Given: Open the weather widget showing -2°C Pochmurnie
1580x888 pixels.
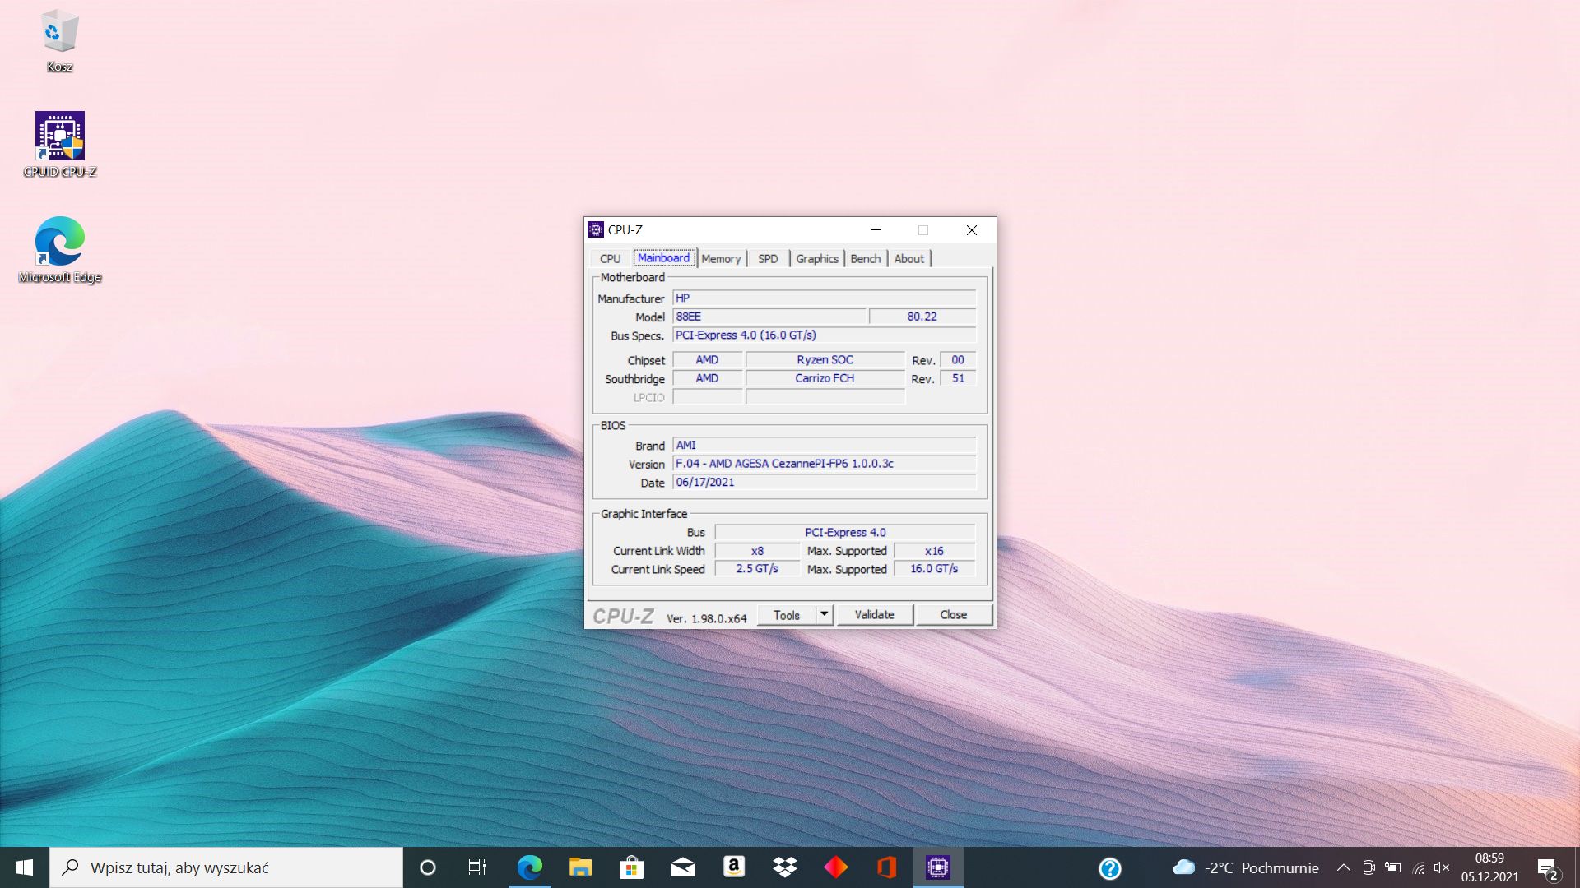Looking at the screenshot, I should pyautogui.click(x=1245, y=867).
